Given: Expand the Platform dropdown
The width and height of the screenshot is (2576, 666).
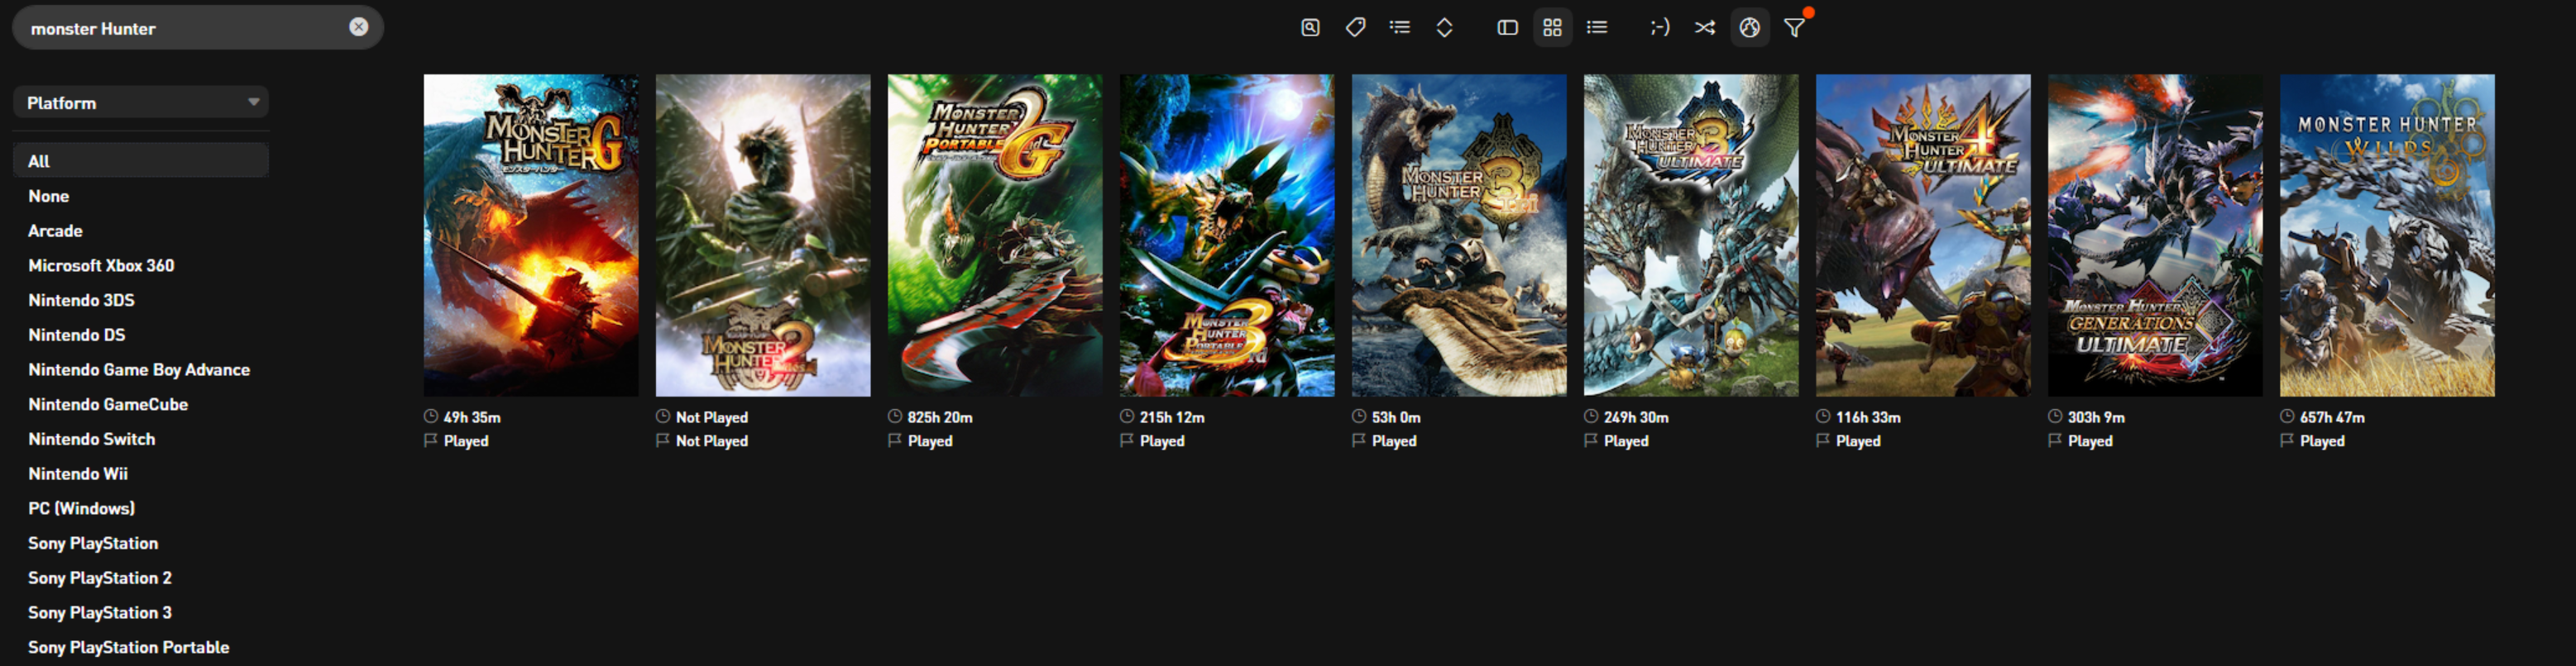Looking at the screenshot, I should 141,102.
